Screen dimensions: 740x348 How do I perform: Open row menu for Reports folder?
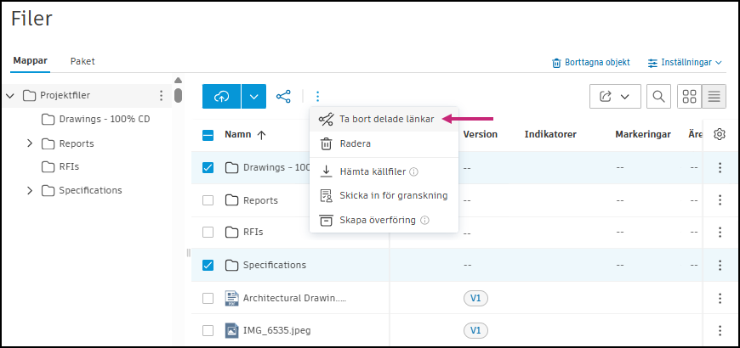(x=720, y=200)
